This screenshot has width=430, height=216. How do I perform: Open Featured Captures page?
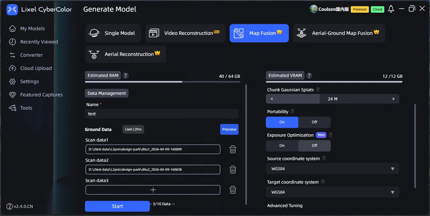(x=36, y=95)
